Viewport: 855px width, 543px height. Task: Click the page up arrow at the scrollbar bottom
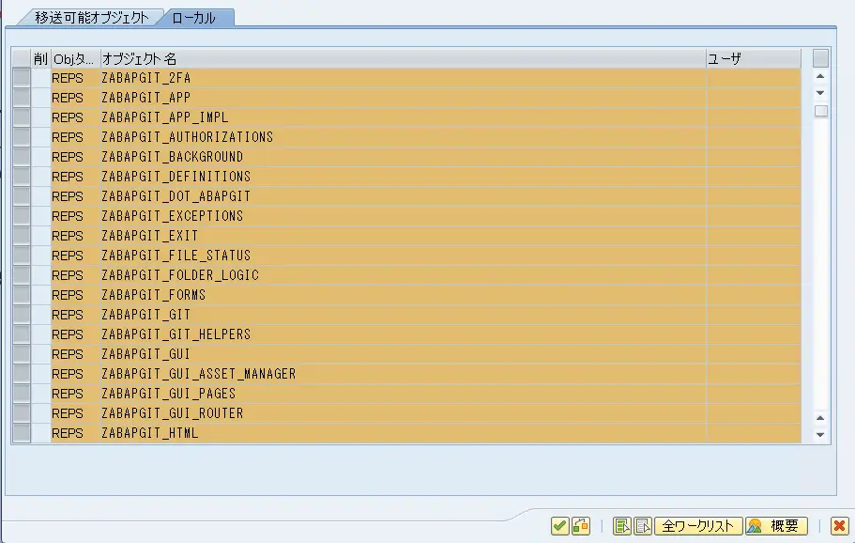click(820, 418)
